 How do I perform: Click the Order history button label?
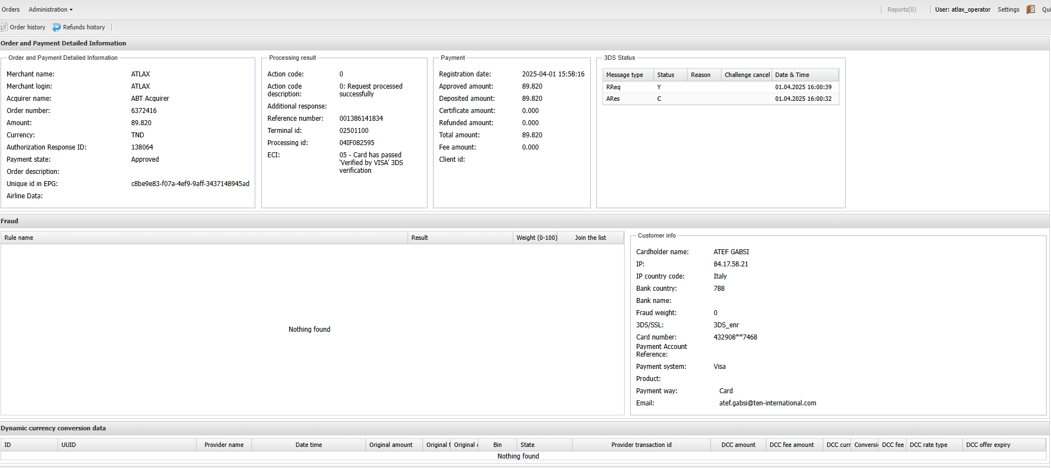coord(28,27)
